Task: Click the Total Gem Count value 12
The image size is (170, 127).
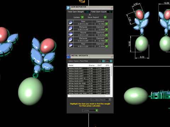Action: coord(110,12)
